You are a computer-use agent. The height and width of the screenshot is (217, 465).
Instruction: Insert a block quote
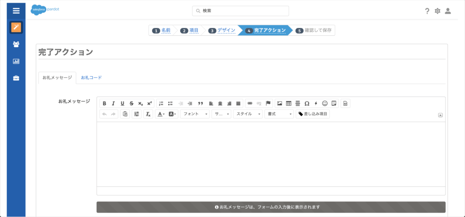click(200, 103)
